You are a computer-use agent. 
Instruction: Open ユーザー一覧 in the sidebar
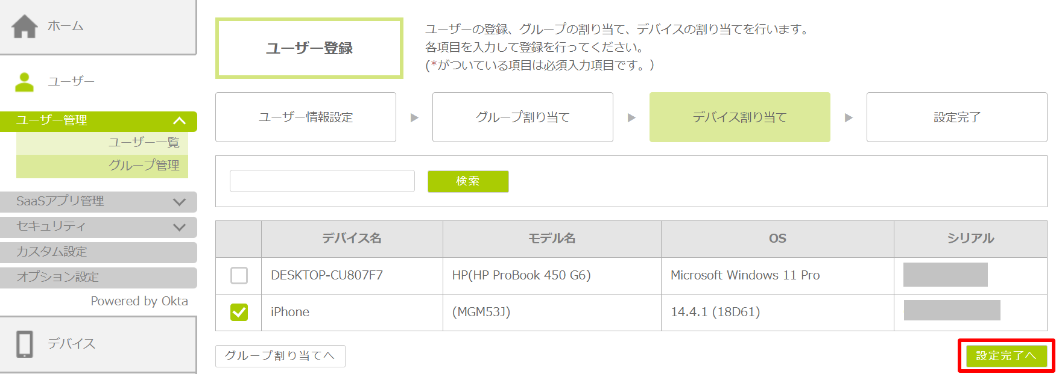[x=144, y=143]
